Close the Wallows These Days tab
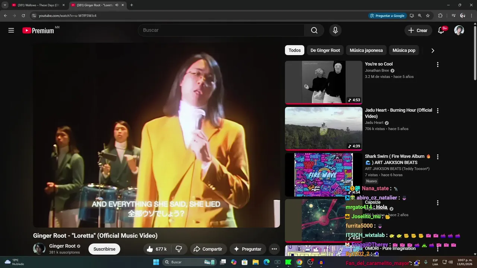This screenshot has width=477, height=268. [x=63, y=5]
